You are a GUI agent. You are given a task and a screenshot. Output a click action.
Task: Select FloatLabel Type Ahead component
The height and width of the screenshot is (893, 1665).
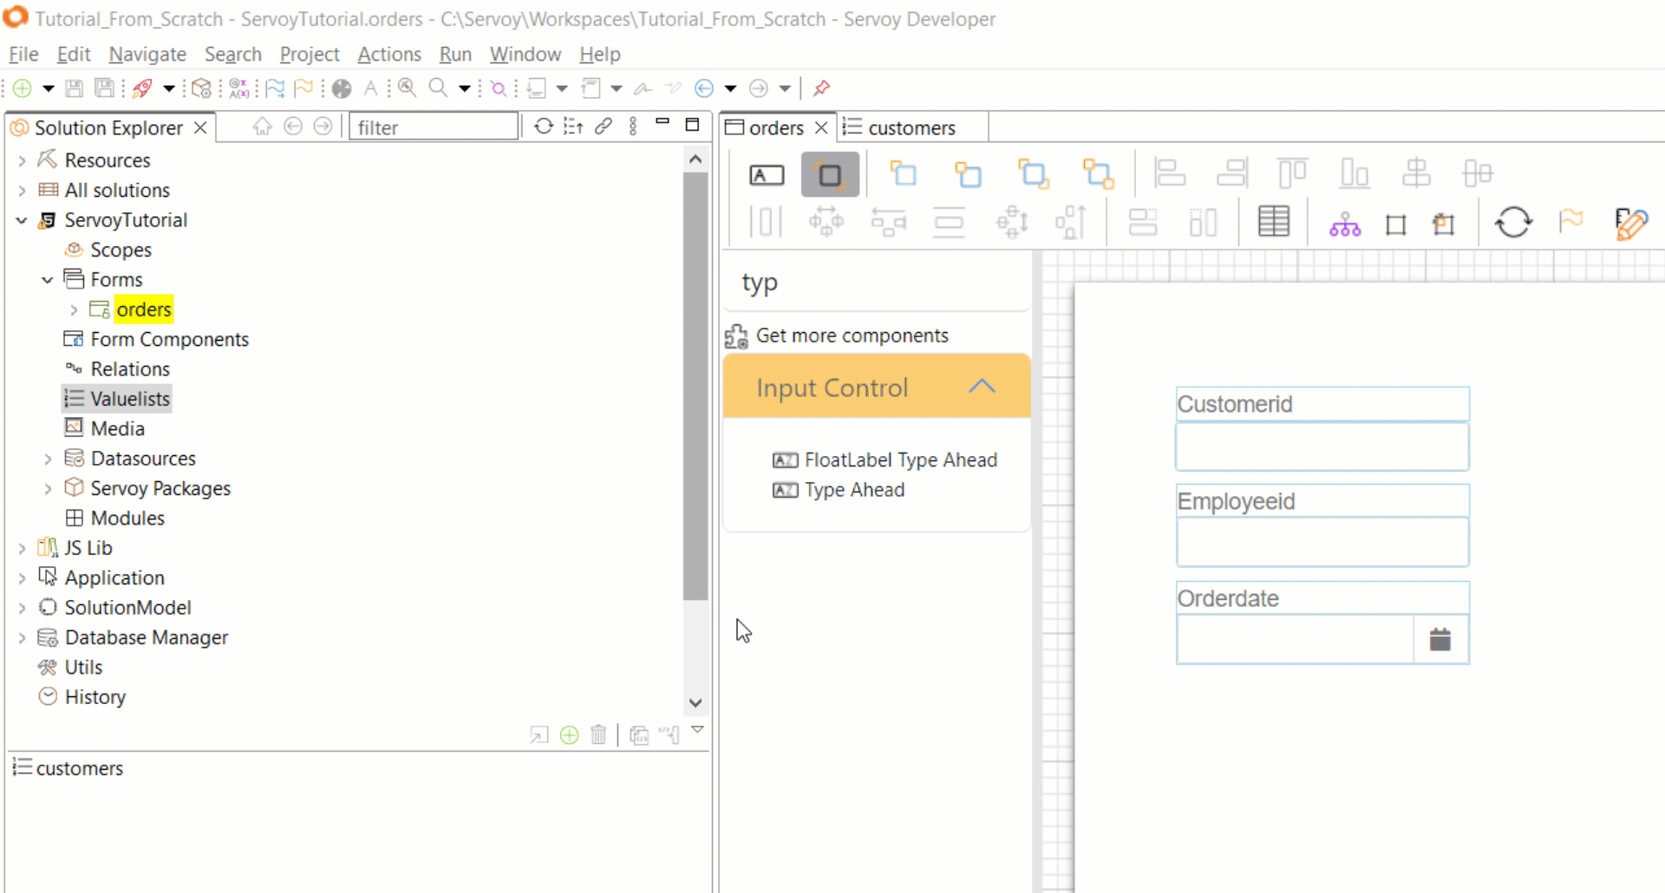tap(900, 460)
